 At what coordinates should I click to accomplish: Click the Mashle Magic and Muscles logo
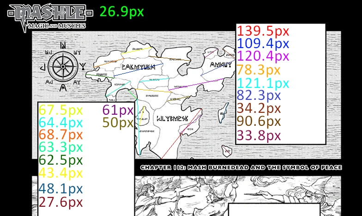50,18
